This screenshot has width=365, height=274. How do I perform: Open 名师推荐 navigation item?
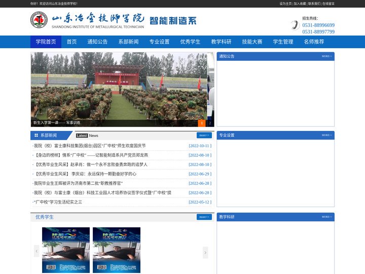tap(314, 42)
